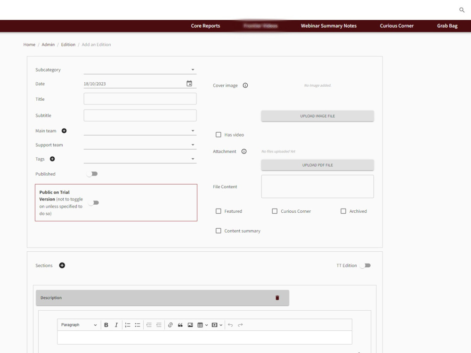Delete the Description section trash icon
The width and height of the screenshot is (471, 353).
tap(277, 298)
